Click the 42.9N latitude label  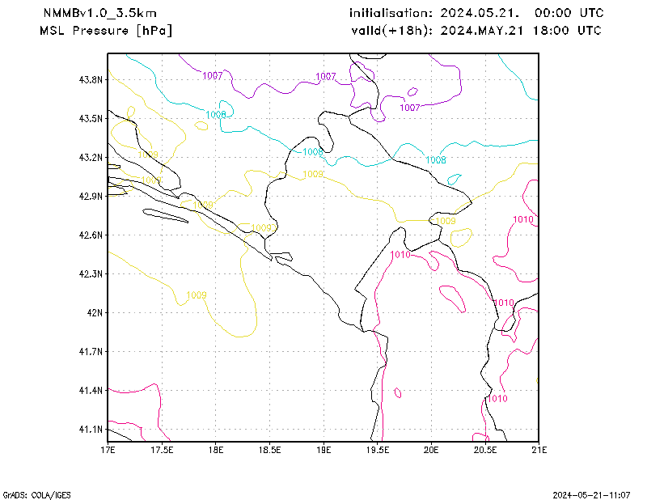(x=91, y=196)
